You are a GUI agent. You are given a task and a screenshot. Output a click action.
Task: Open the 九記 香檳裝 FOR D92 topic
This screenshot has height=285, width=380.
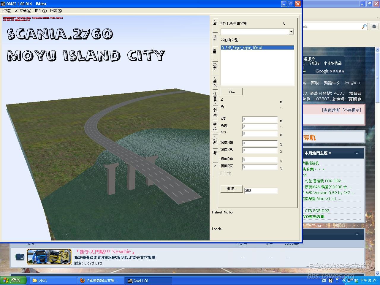(x=325, y=181)
